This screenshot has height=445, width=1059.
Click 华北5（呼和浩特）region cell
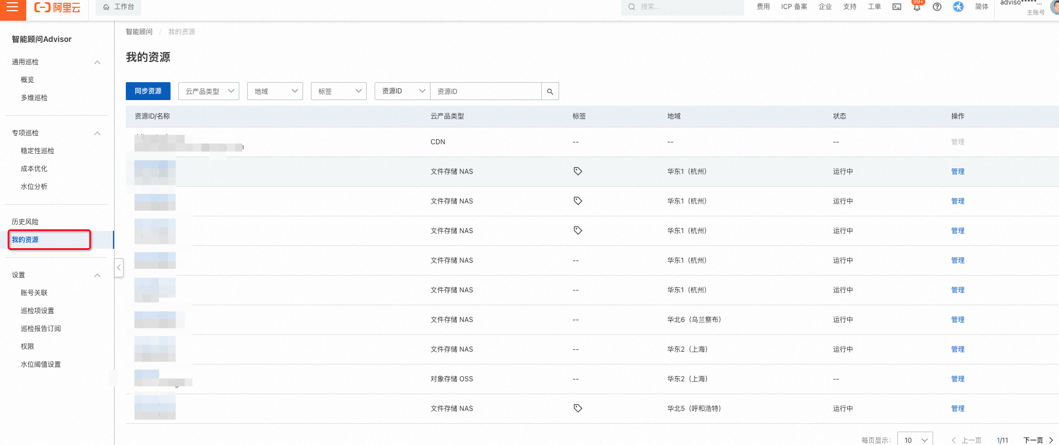click(694, 409)
